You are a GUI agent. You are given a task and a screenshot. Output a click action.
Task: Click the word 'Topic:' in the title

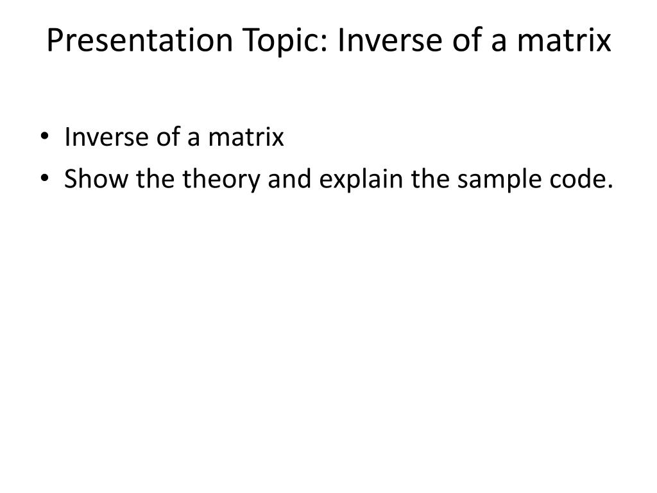(285, 41)
